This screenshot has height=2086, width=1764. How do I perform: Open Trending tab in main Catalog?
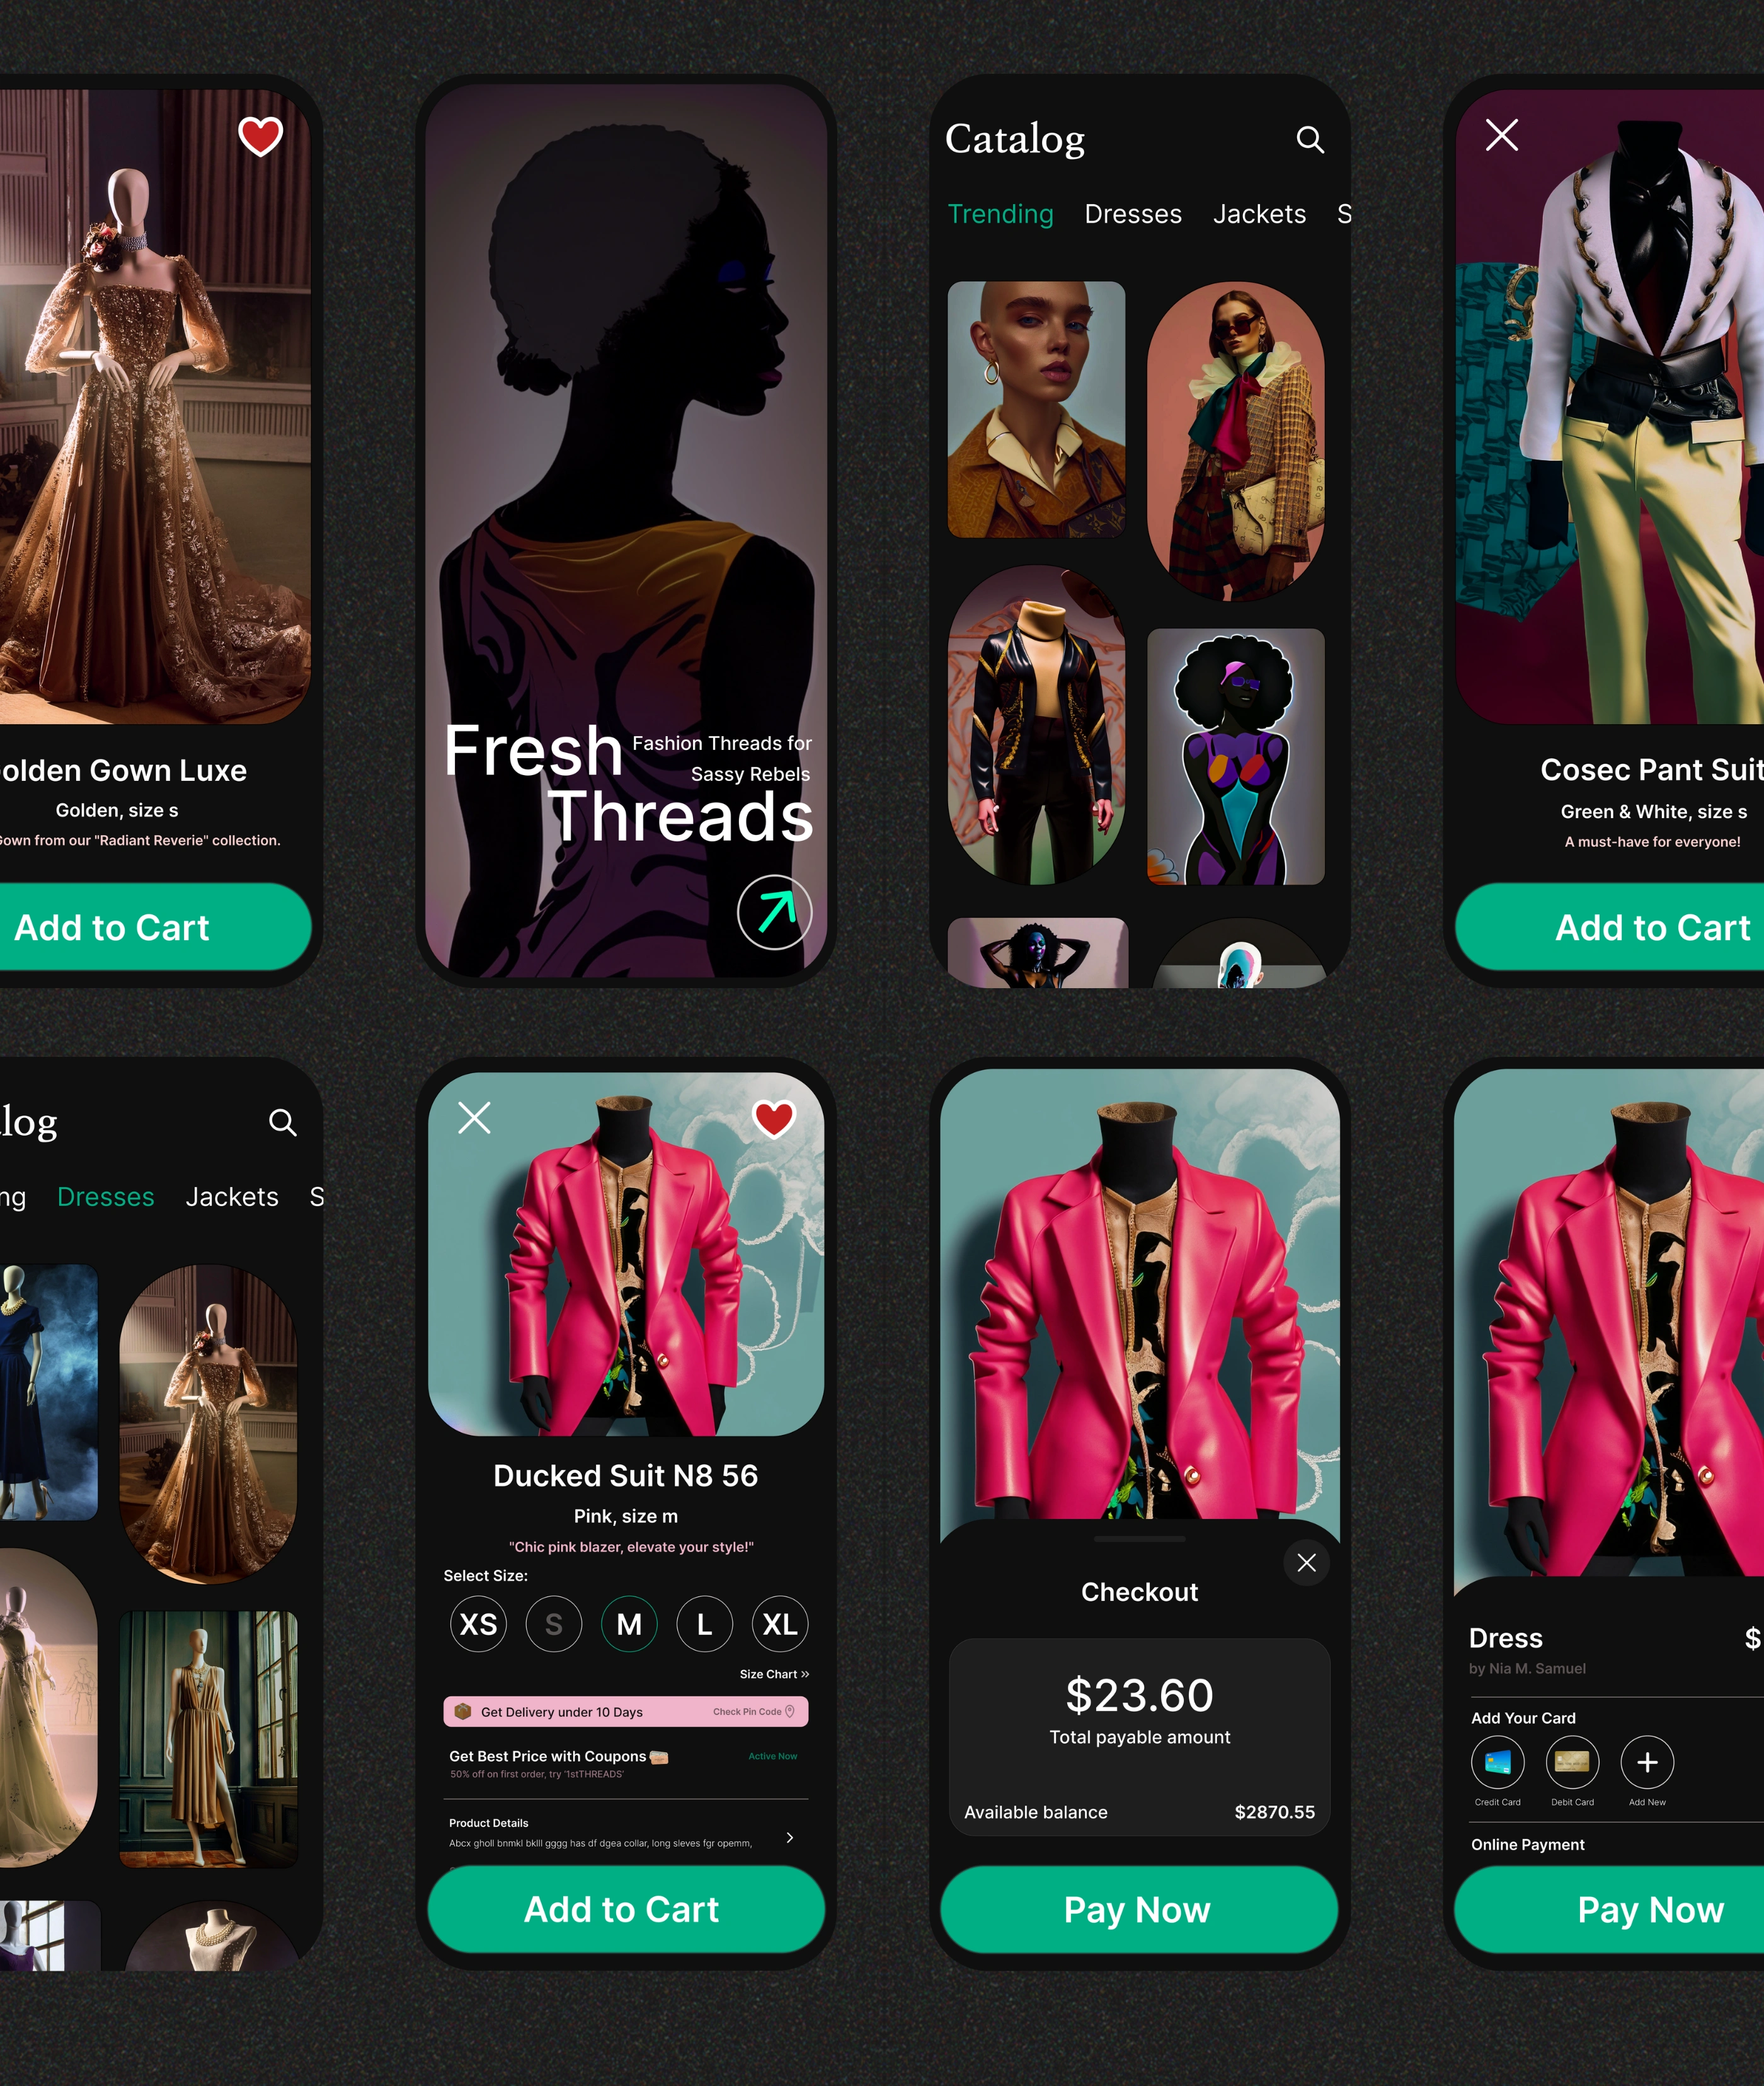997,214
